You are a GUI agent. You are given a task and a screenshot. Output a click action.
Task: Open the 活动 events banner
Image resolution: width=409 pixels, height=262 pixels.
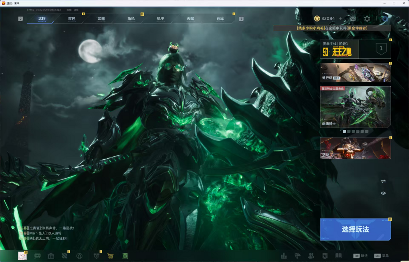[356, 148]
